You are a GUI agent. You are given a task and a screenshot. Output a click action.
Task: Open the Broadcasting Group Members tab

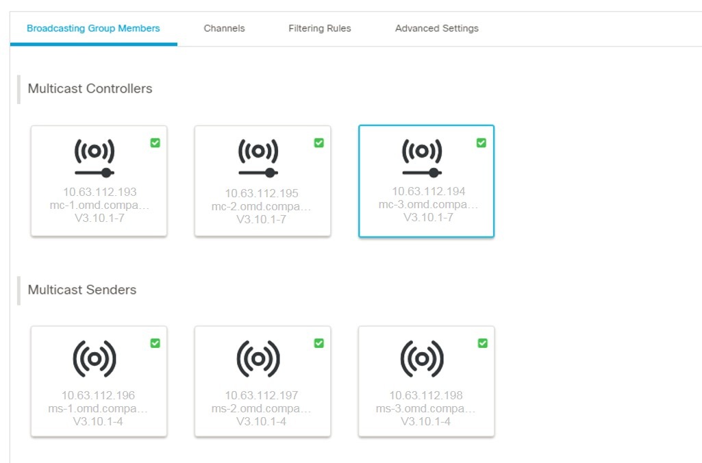tap(93, 28)
